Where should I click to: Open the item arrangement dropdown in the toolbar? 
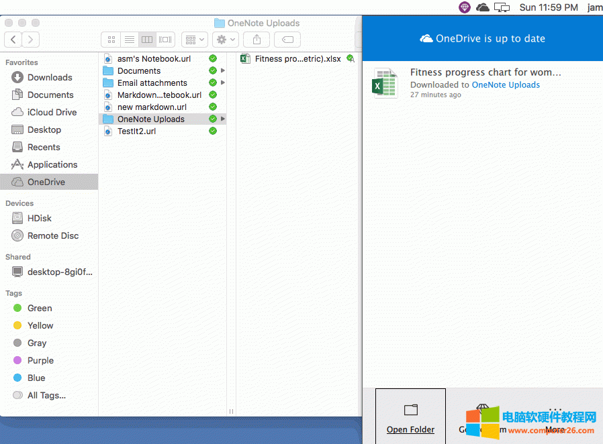point(194,40)
